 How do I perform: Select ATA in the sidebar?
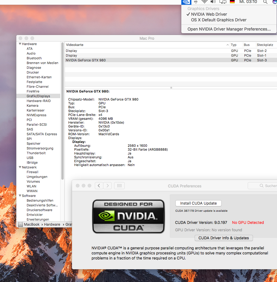30,49
